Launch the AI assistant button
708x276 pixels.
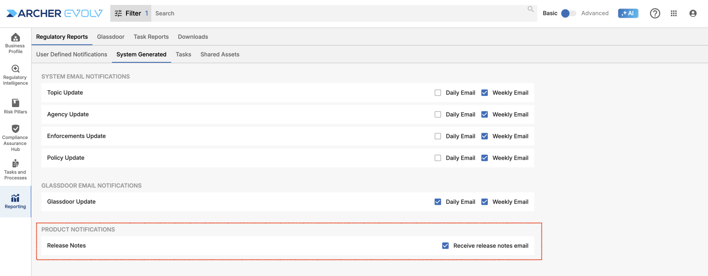pos(628,13)
